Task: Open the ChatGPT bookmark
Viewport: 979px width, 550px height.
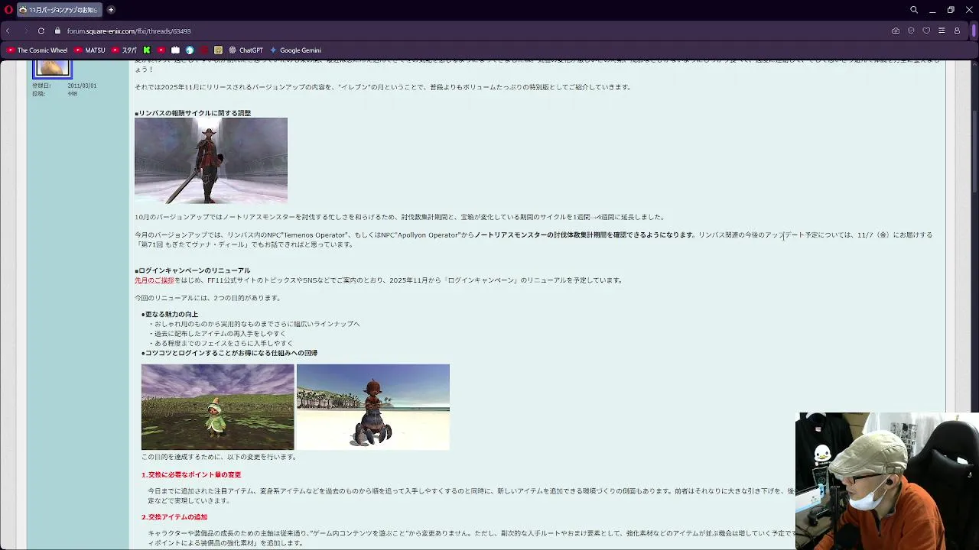Action: [246, 50]
